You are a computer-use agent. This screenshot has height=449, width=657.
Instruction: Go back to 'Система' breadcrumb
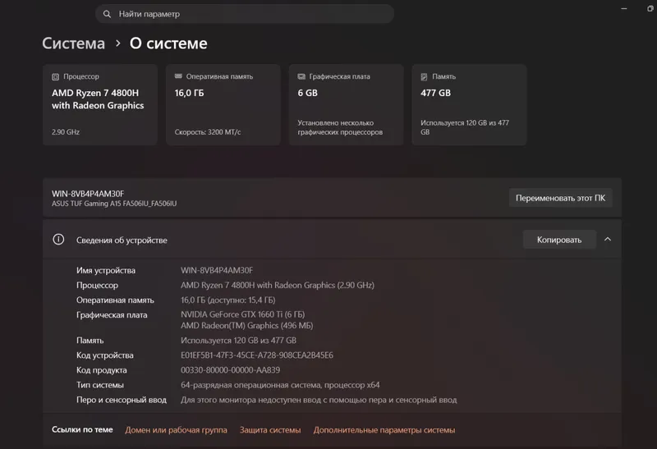coord(73,44)
